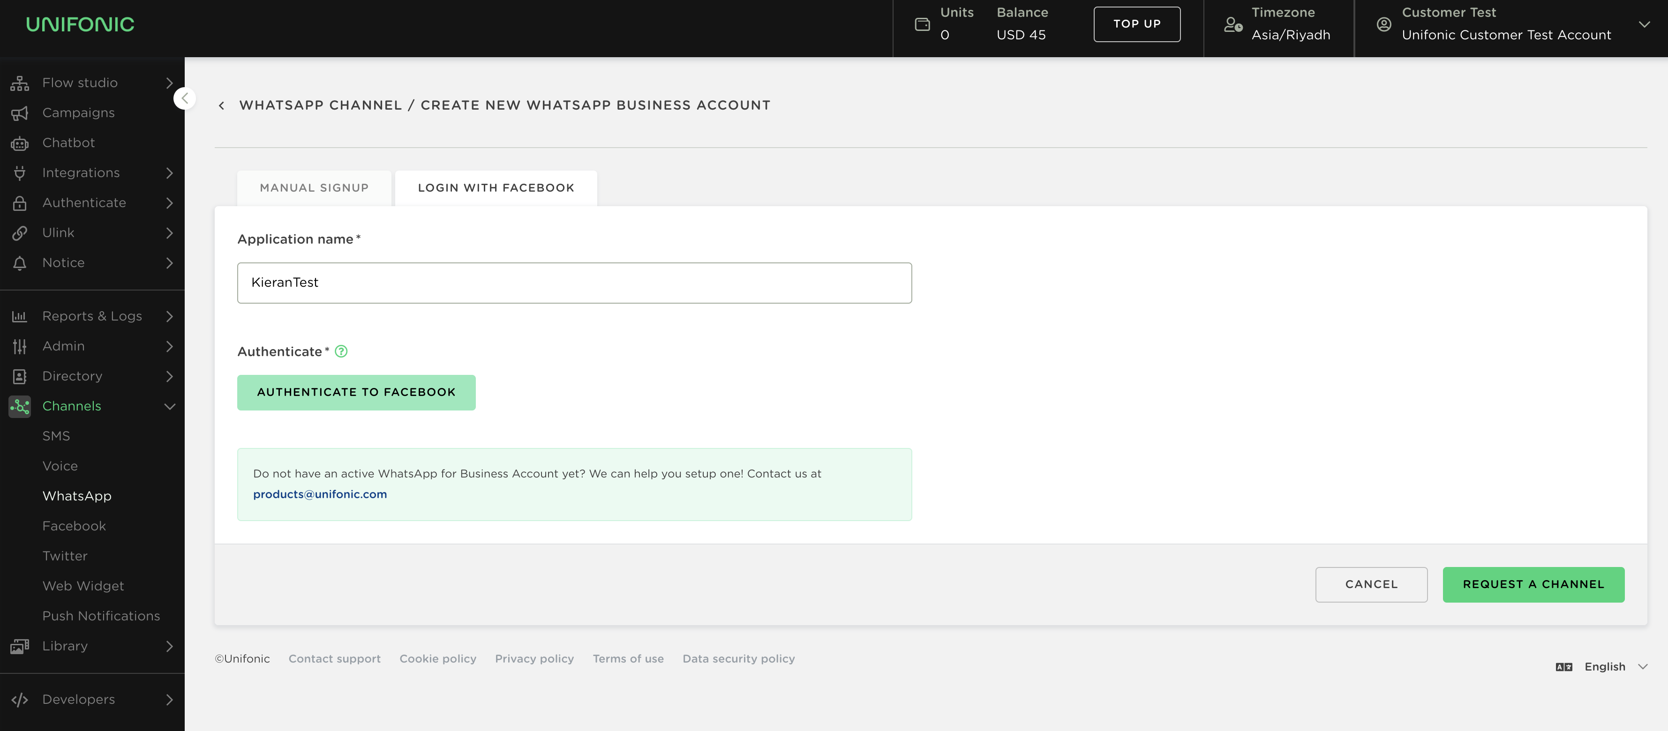Expand the Reports & Logs submenu
The height and width of the screenshot is (731, 1668).
[x=170, y=317]
